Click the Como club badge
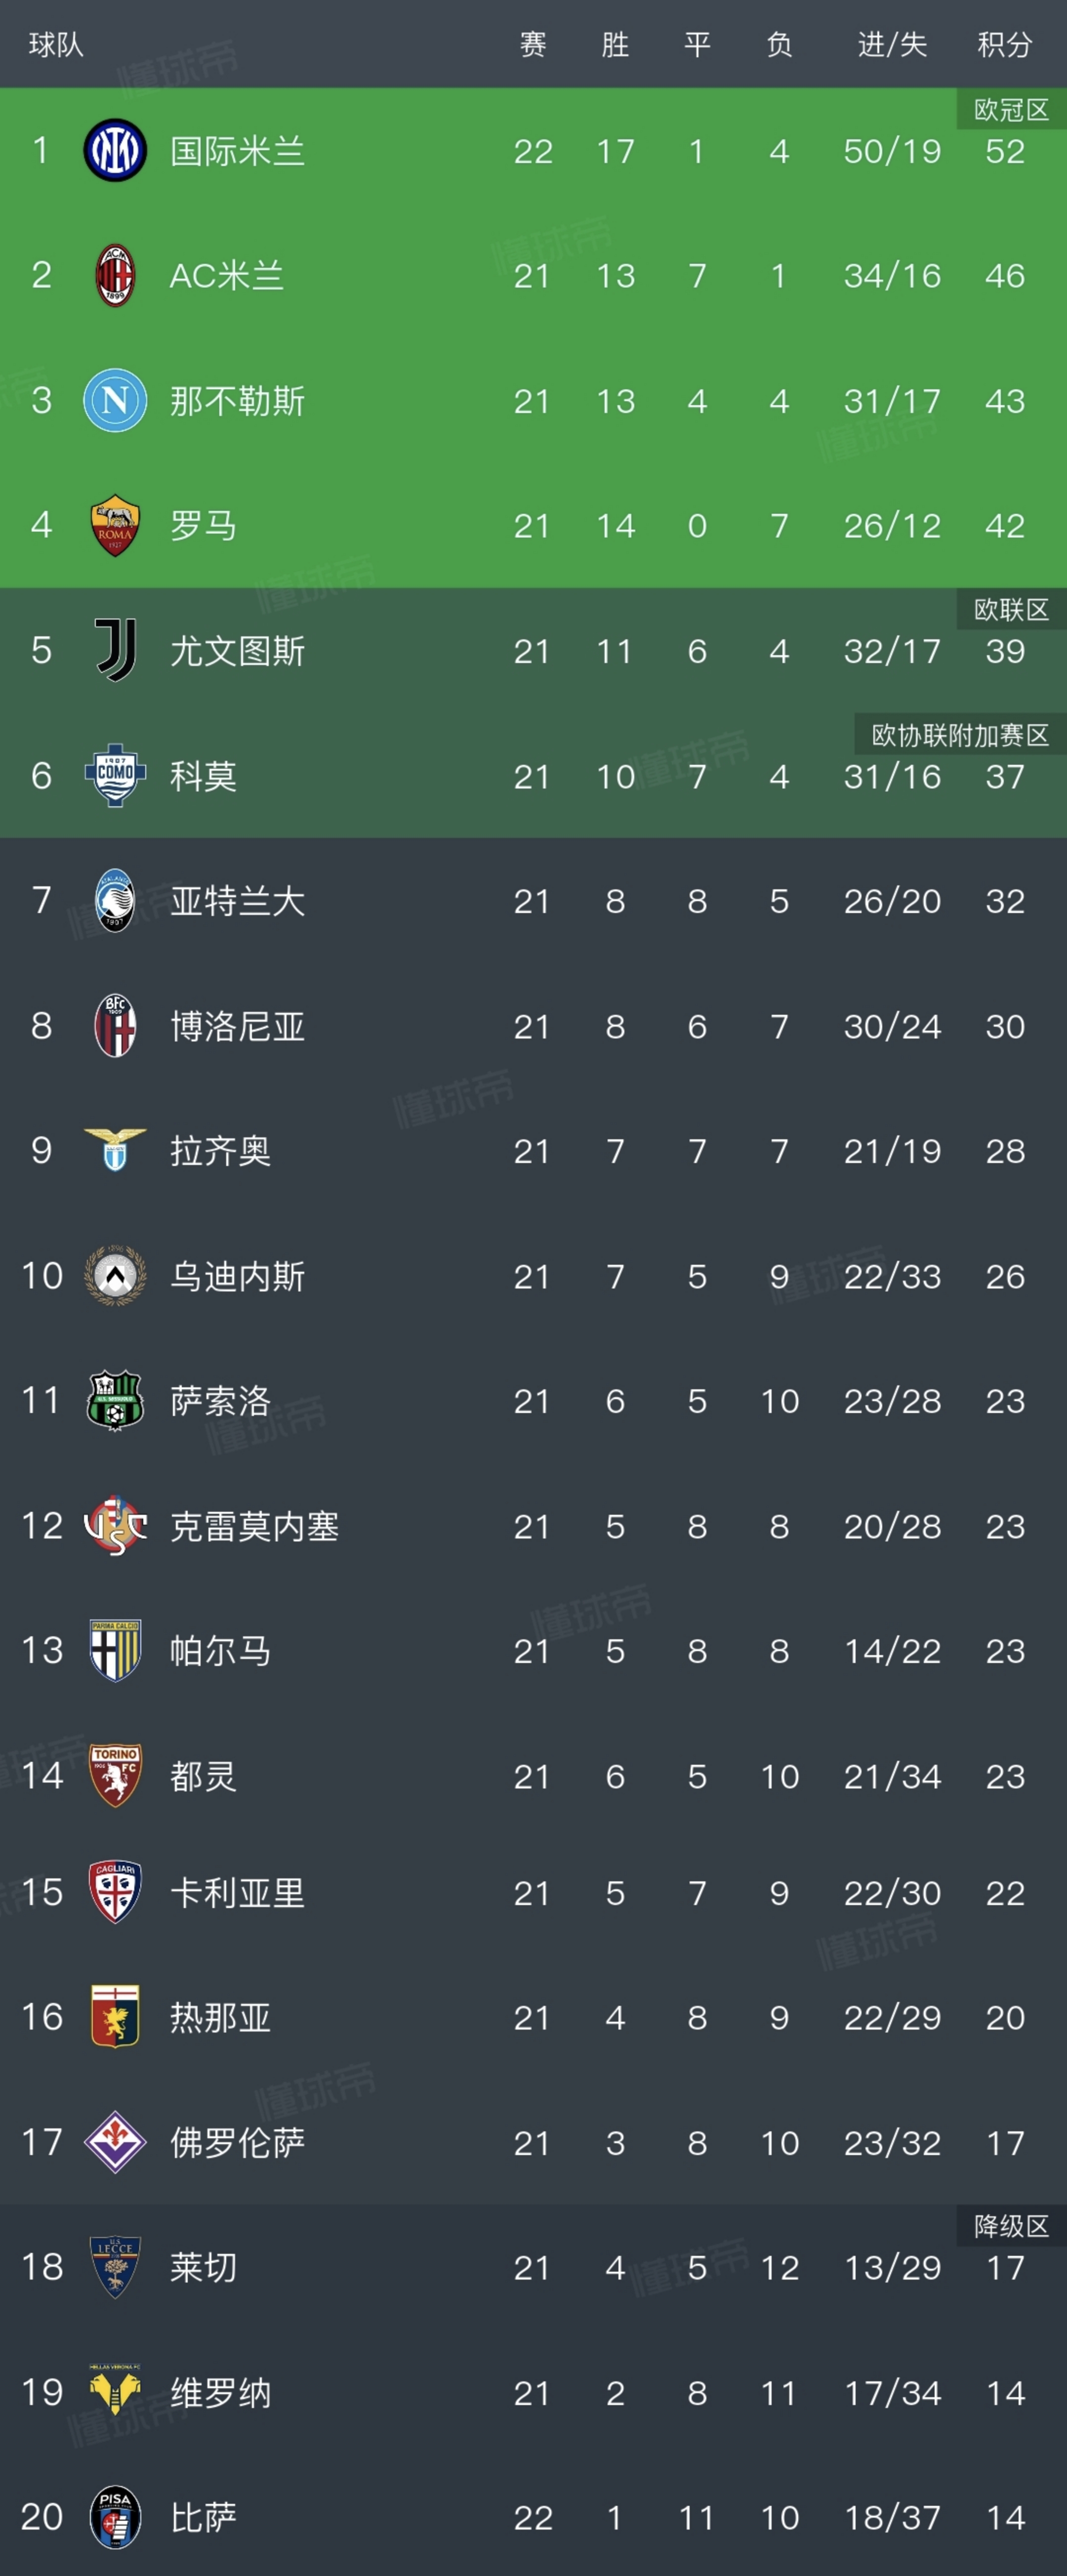This screenshot has width=1067, height=2576. tap(115, 776)
